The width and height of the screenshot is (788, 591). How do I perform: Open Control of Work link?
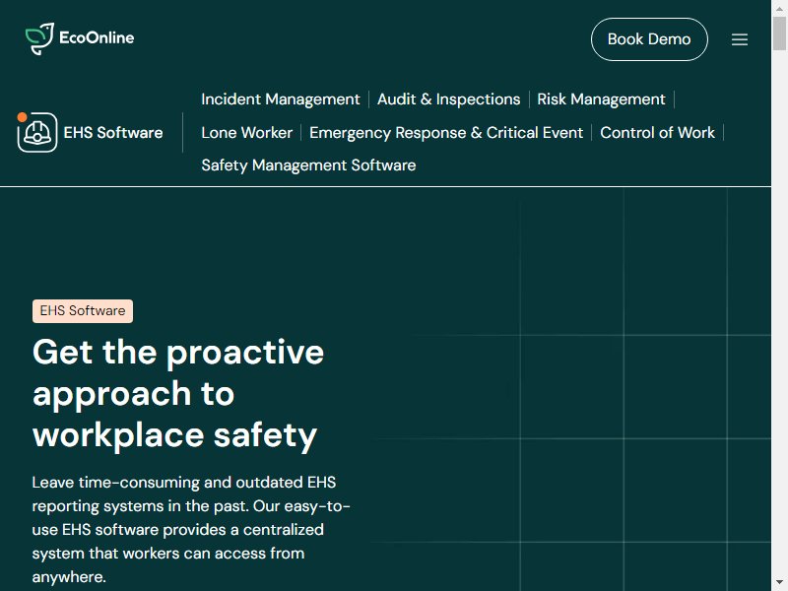coord(657,133)
